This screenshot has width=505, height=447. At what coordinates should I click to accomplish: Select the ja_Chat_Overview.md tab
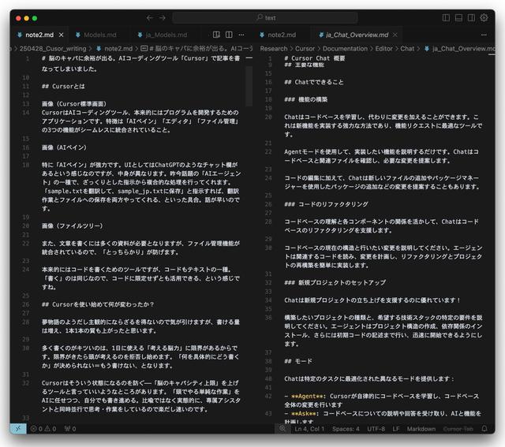357,35
